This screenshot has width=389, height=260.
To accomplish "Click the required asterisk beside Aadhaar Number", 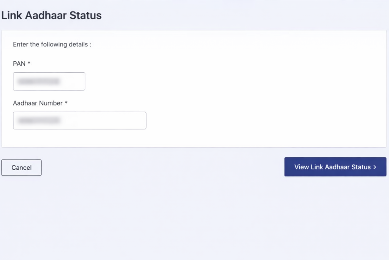I will tap(66, 102).
